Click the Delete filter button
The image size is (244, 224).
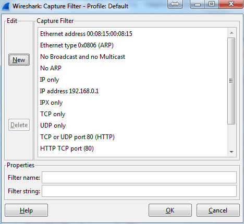(19, 125)
